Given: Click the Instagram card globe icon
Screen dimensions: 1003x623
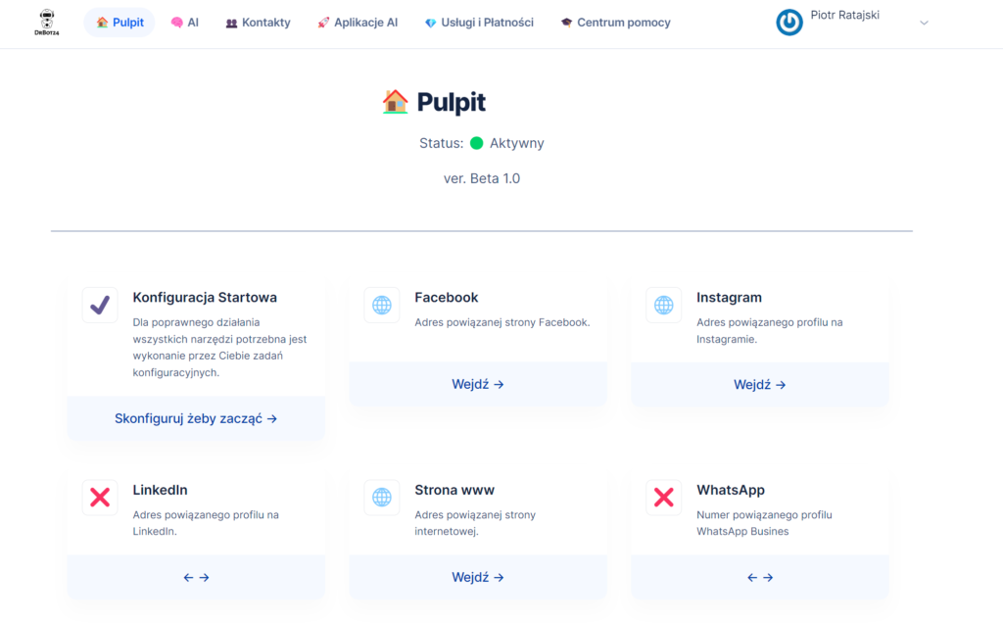Looking at the screenshot, I should tap(663, 306).
